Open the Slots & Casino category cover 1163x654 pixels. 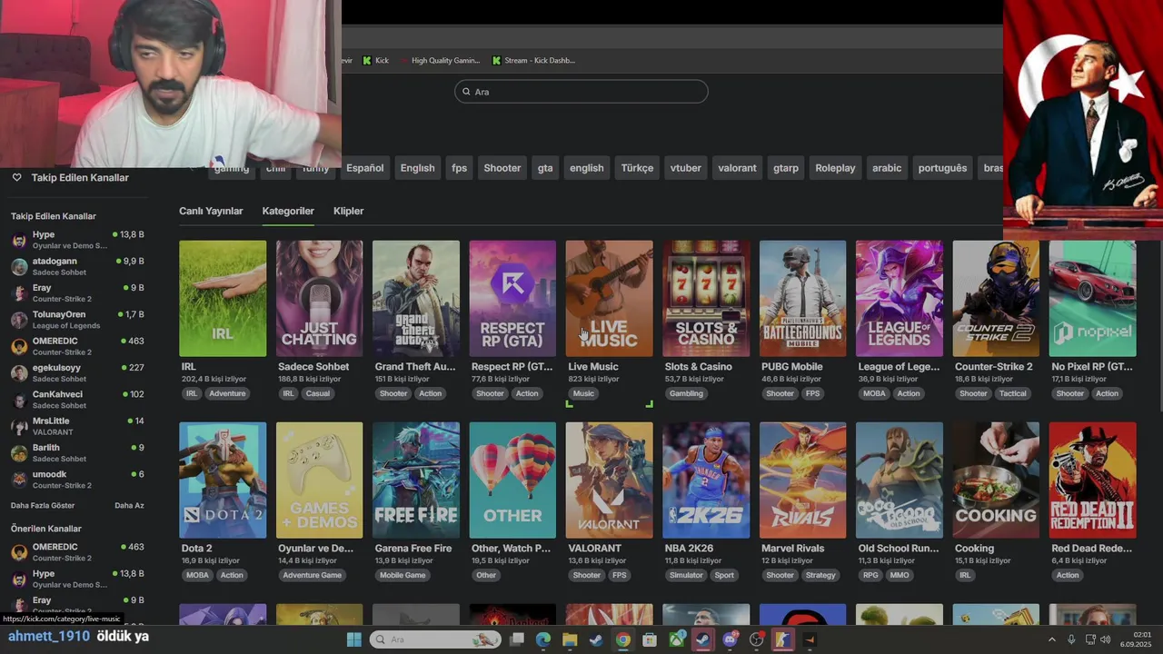point(706,298)
